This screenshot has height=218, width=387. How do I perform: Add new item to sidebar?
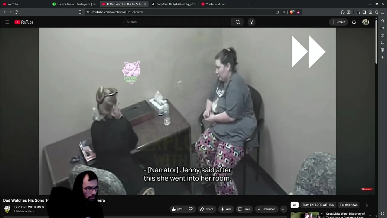[x=382, y=57]
